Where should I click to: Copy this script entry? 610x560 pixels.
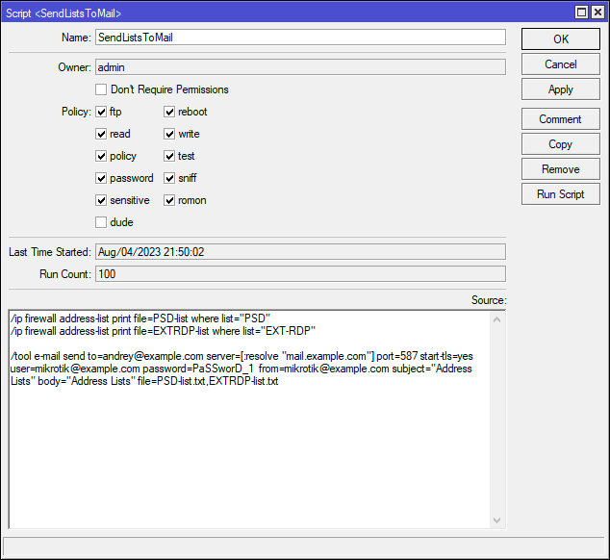coord(560,144)
